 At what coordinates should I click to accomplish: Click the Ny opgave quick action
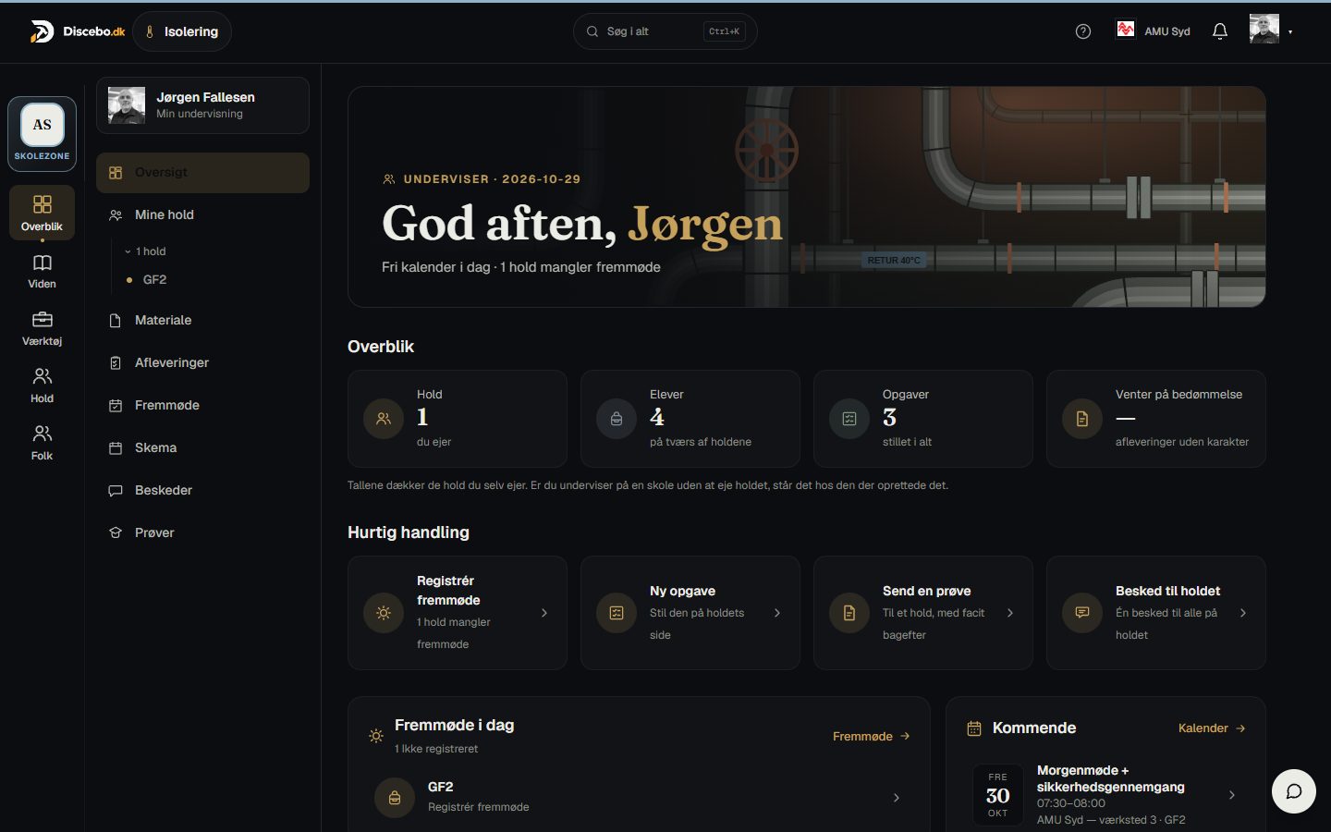click(x=690, y=613)
